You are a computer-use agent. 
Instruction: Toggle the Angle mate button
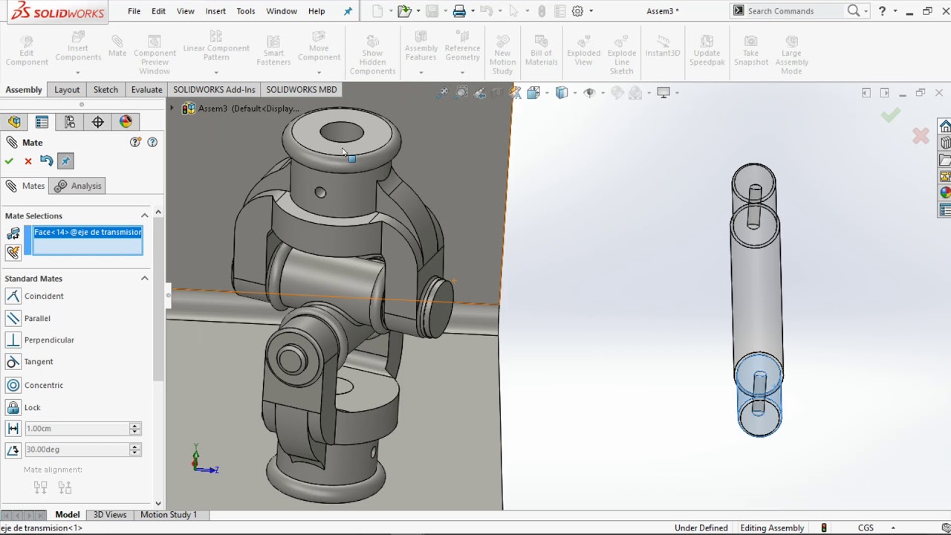[x=13, y=450]
